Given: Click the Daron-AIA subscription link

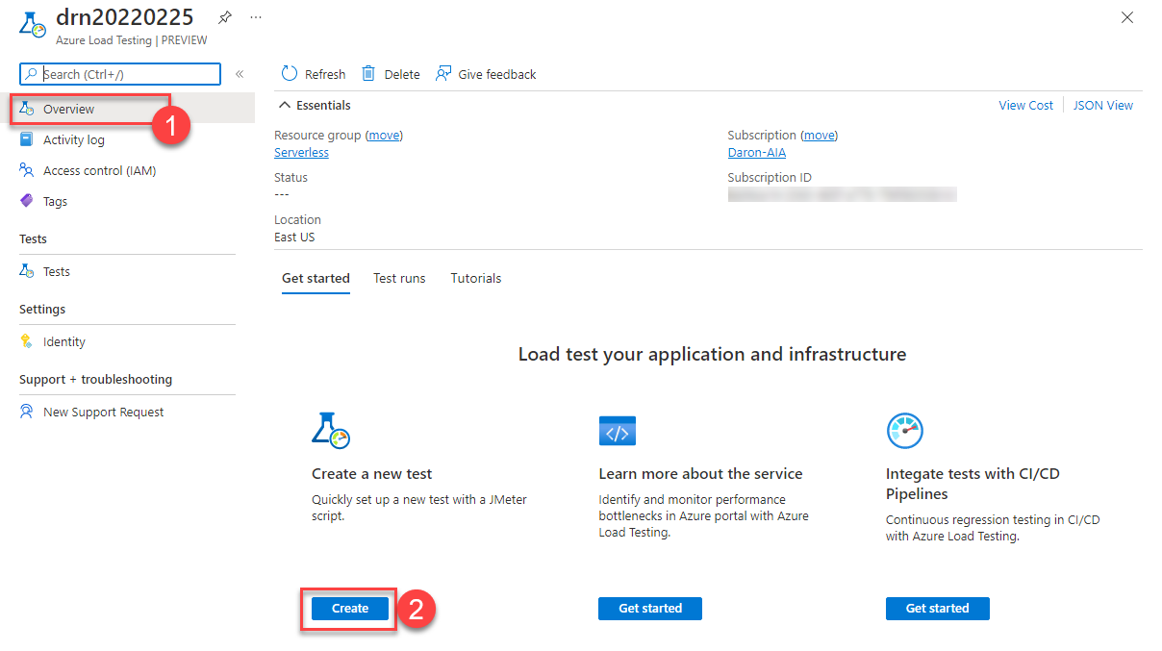Looking at the screenshot, I should click(x=756, y=152).
